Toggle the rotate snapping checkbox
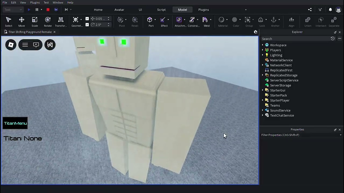 [x=87, y=25]
